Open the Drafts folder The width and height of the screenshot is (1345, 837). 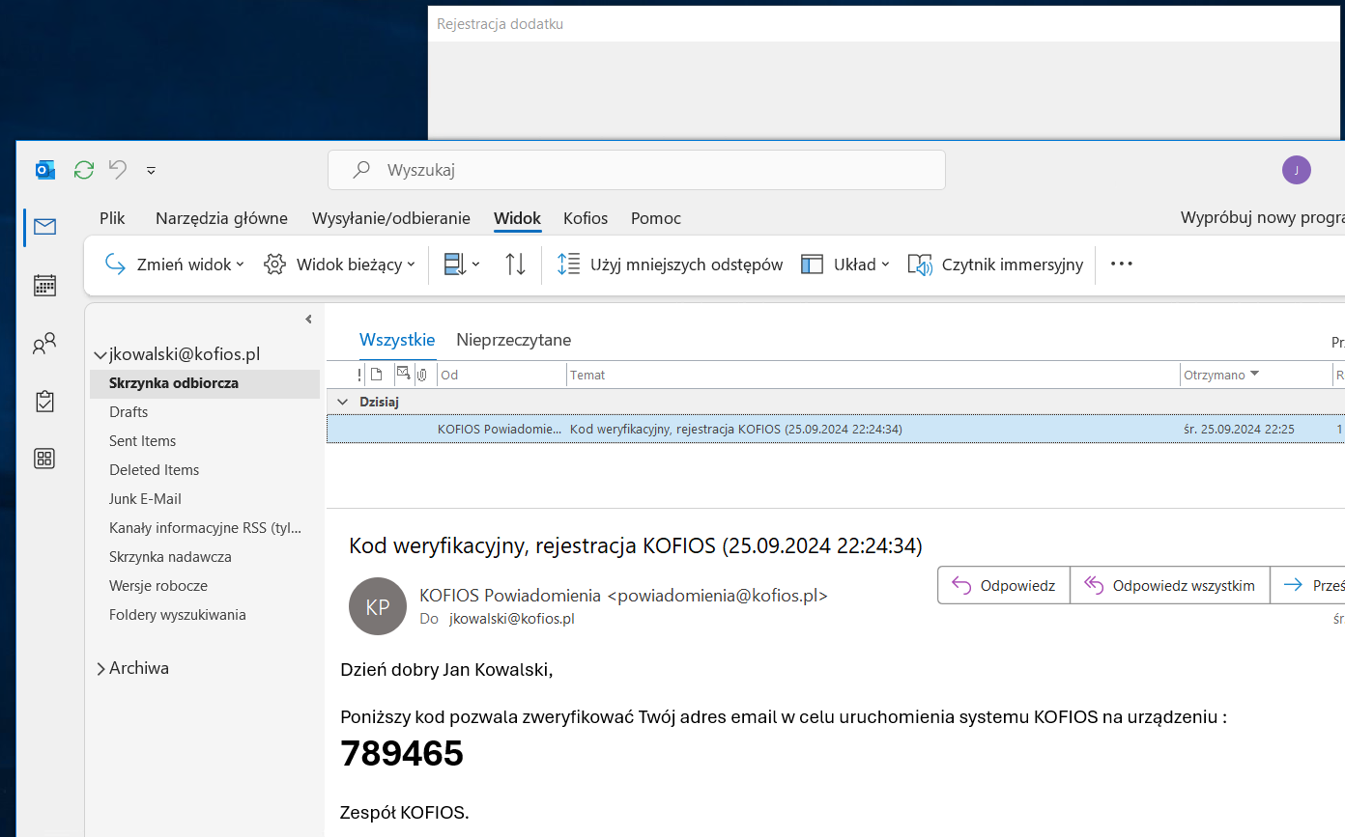click(x=129, y=412)
